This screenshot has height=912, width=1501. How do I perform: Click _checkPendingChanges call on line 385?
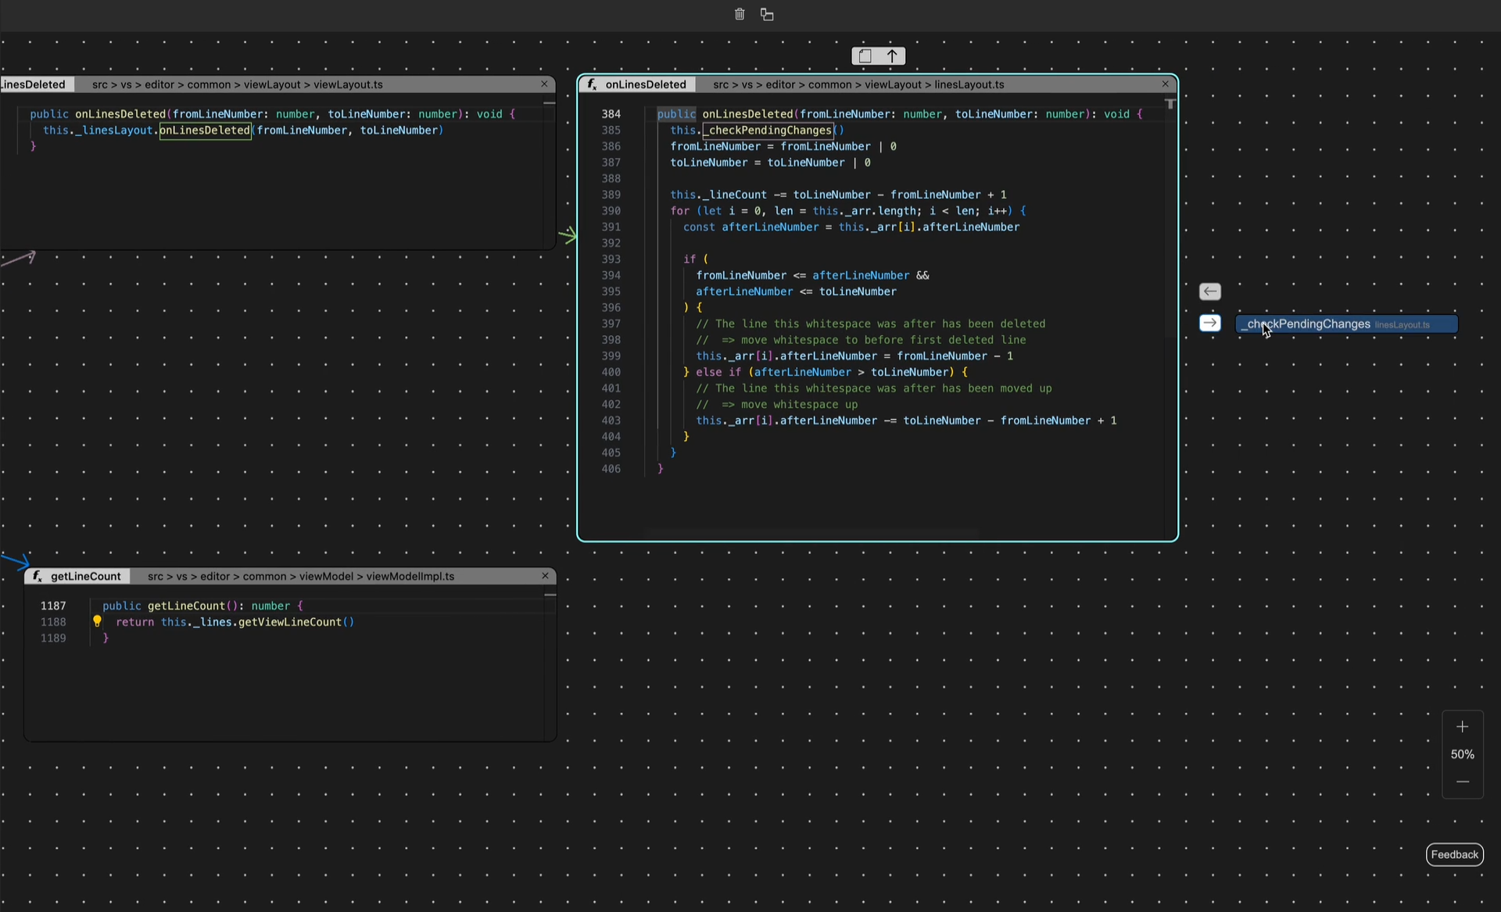pyautogui.click(x=769, y=131)
